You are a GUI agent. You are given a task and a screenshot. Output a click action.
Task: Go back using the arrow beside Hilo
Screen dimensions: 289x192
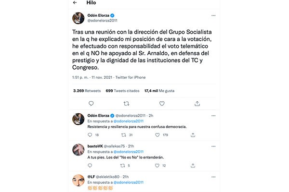pos(75,3)
